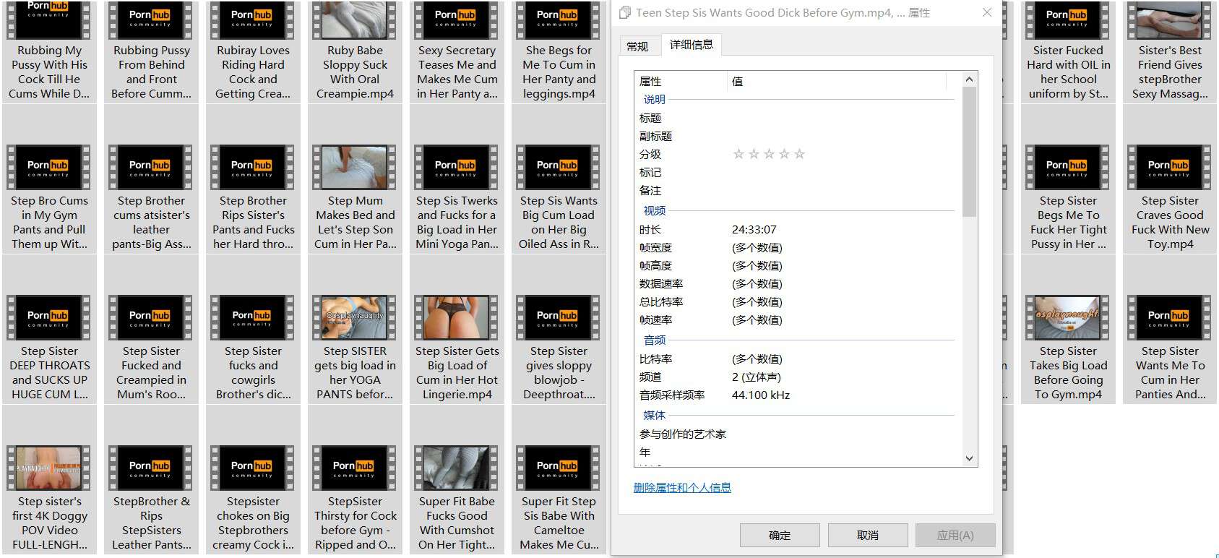Select the 详细信息 tab

click(691, 45)
